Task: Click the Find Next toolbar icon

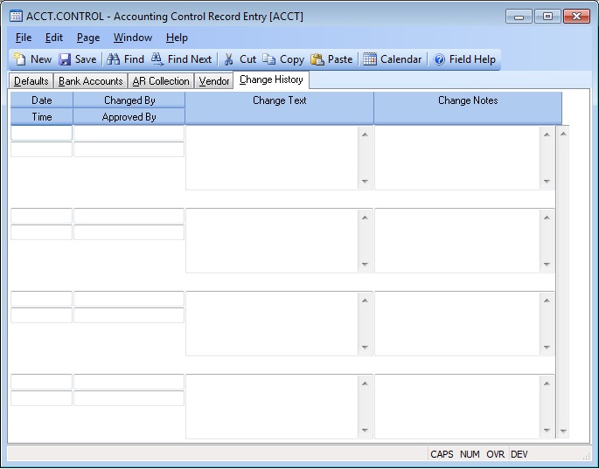Action: [158, 59]
